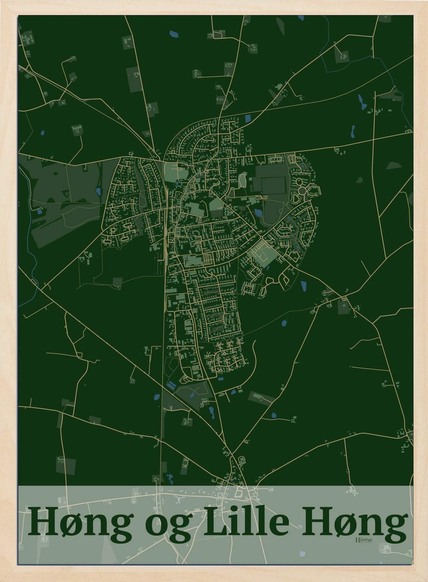The image size is (428, 582).
Task: Click the HjemEgn logo in title band
Action: (x=363, y=539)
